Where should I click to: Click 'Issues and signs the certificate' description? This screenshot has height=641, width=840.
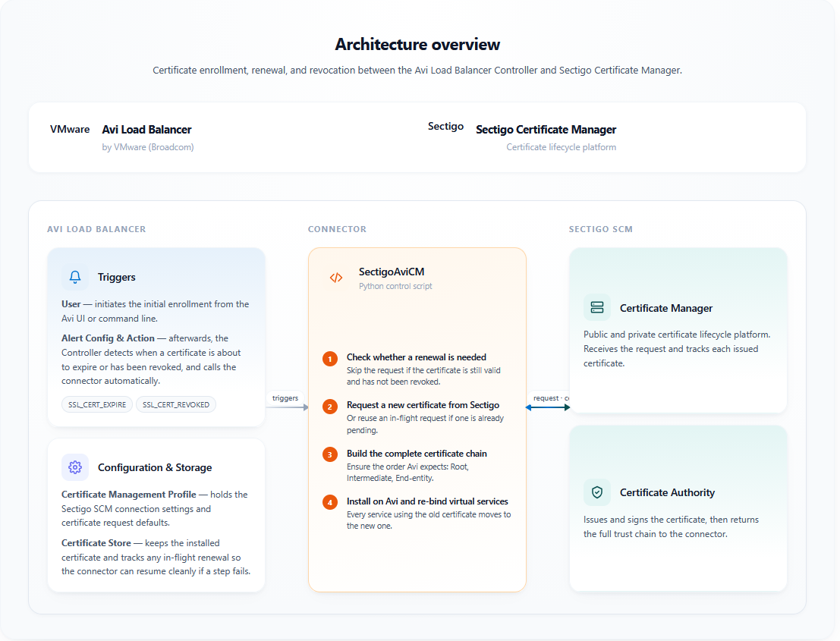(x=671, y=527)
